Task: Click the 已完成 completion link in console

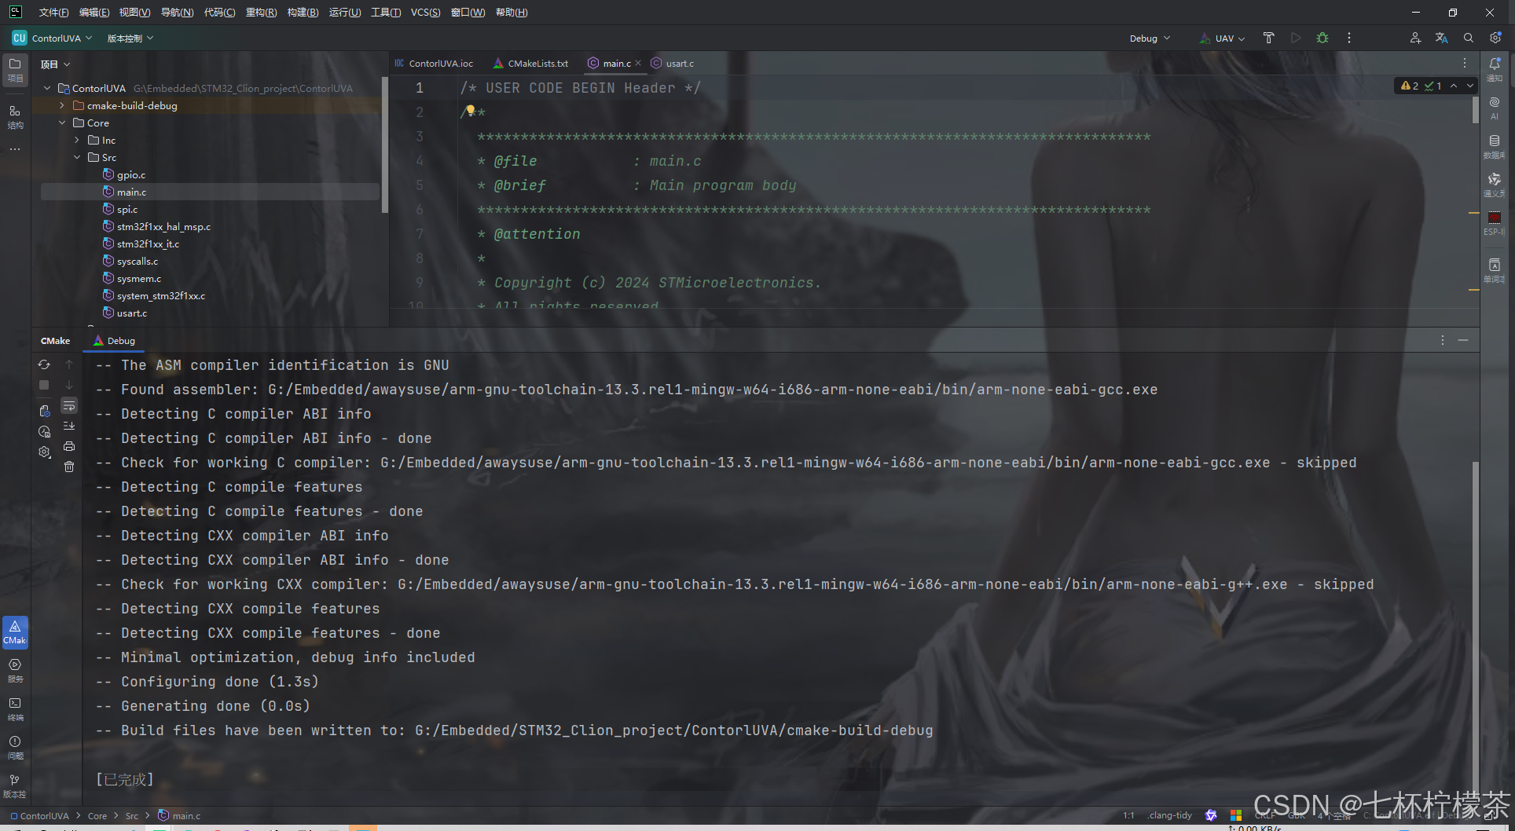Action: (x=123, y=778)
